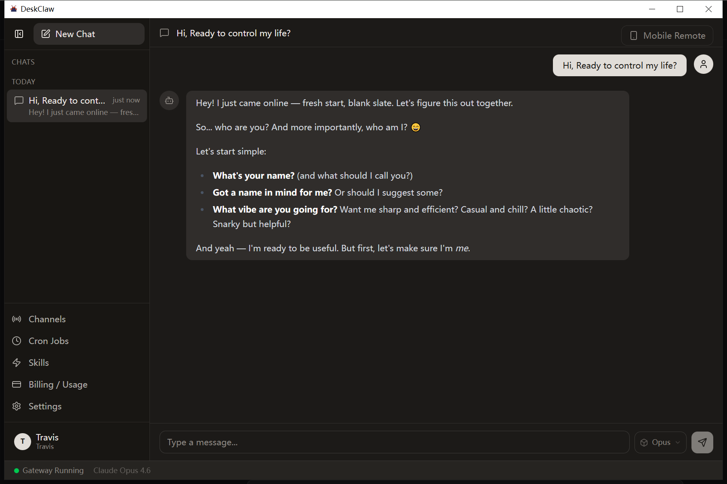Collapse the CHATS section header
727x484 pixels.
coord(23,62)
